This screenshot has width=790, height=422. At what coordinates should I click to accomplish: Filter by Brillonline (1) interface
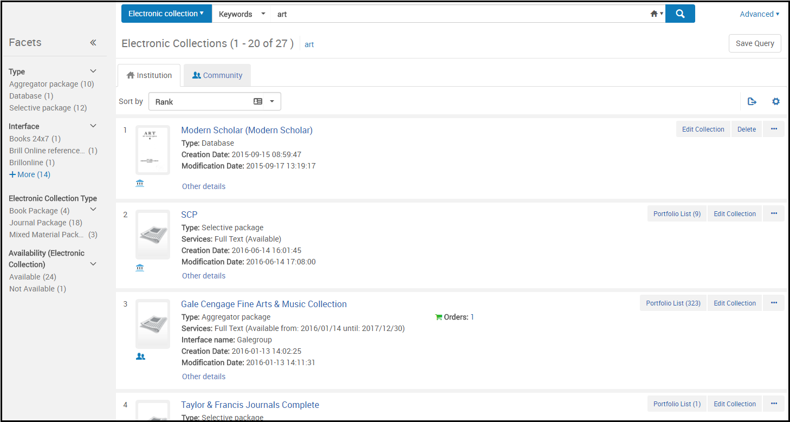point(32,163)
